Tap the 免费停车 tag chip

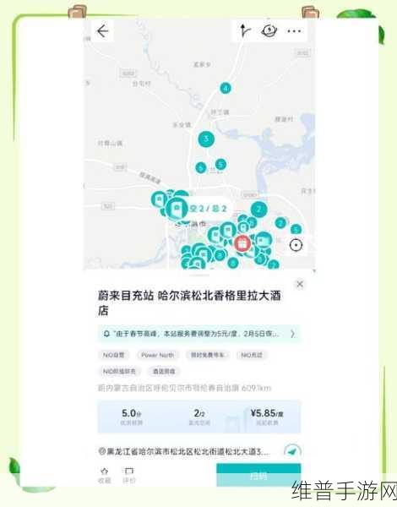click(x=207, y=355)
